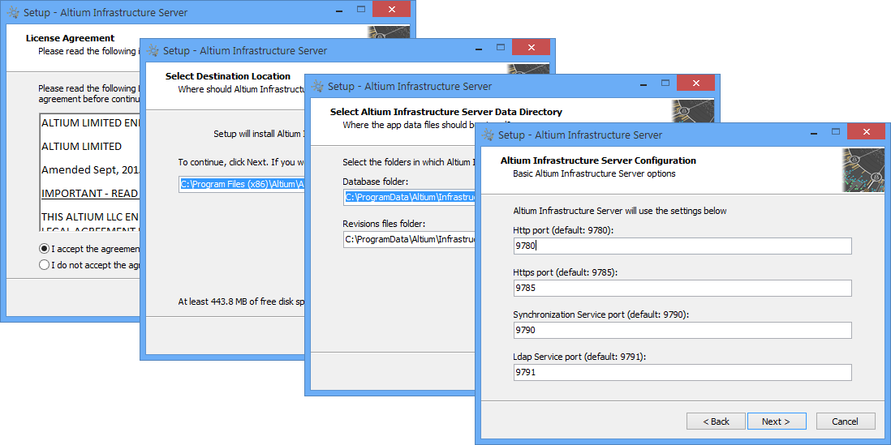This screenshot has height=445, width=891.
Task: Click the setup icon in Data Directory window title bar
Action: click(x=317, y=86)
